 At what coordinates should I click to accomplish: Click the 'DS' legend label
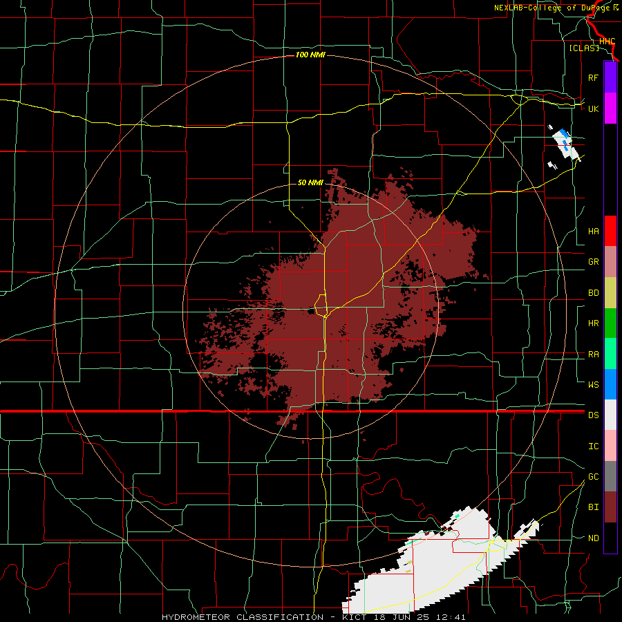click(593, 415)
